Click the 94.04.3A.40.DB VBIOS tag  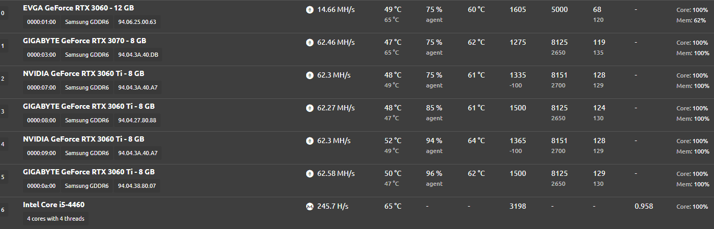coord(138,55)
